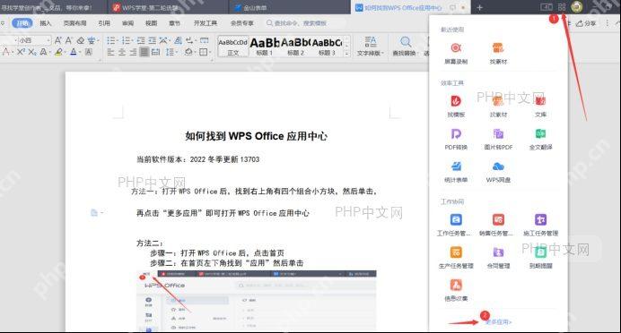Open the 开发工具 ribbon tab
Image resolution: width=621 pixels, height=333 pixels.
point(206,23)
